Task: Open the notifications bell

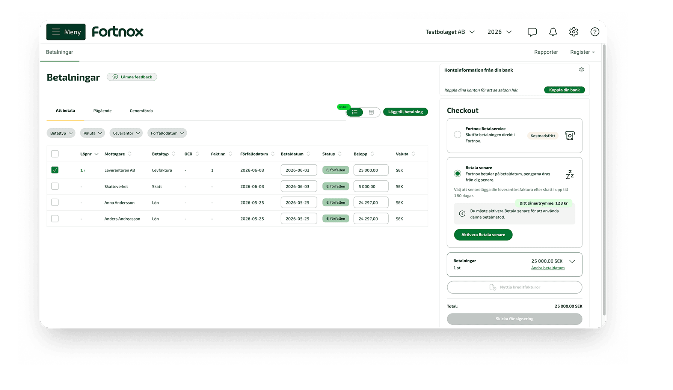Action: tap(553, 32)
